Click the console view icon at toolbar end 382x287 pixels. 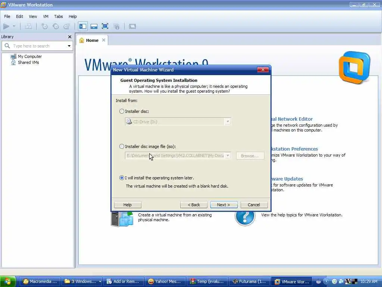[x=132, y=26]
